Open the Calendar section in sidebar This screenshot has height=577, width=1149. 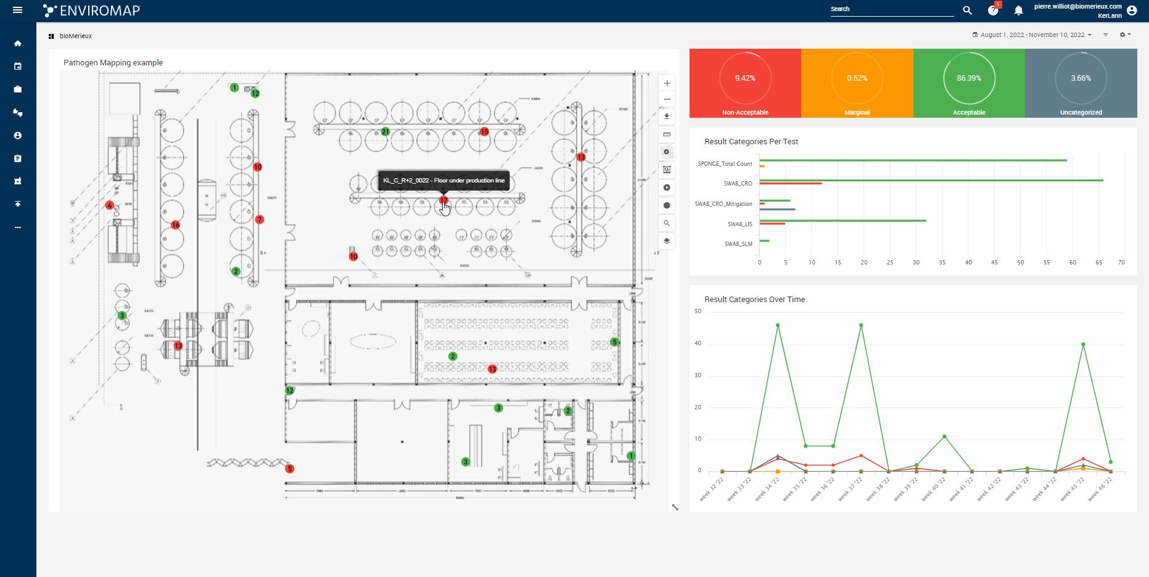pyautogui.click(x=18, y=66)
